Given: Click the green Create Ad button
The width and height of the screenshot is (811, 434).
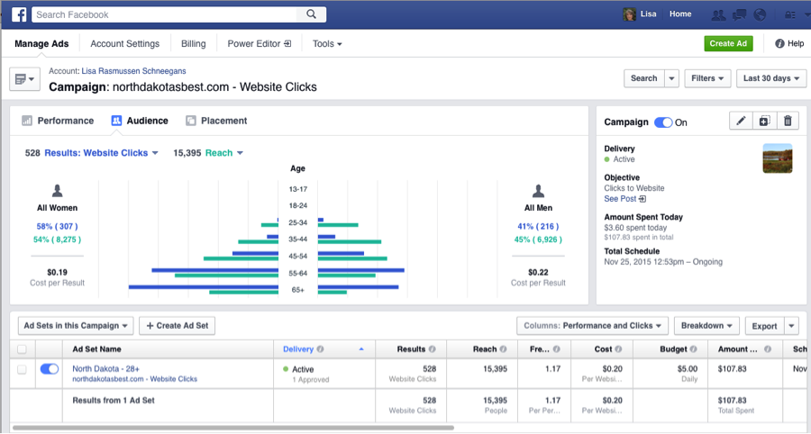Looking at the screenshot, I should pos(728,43).
